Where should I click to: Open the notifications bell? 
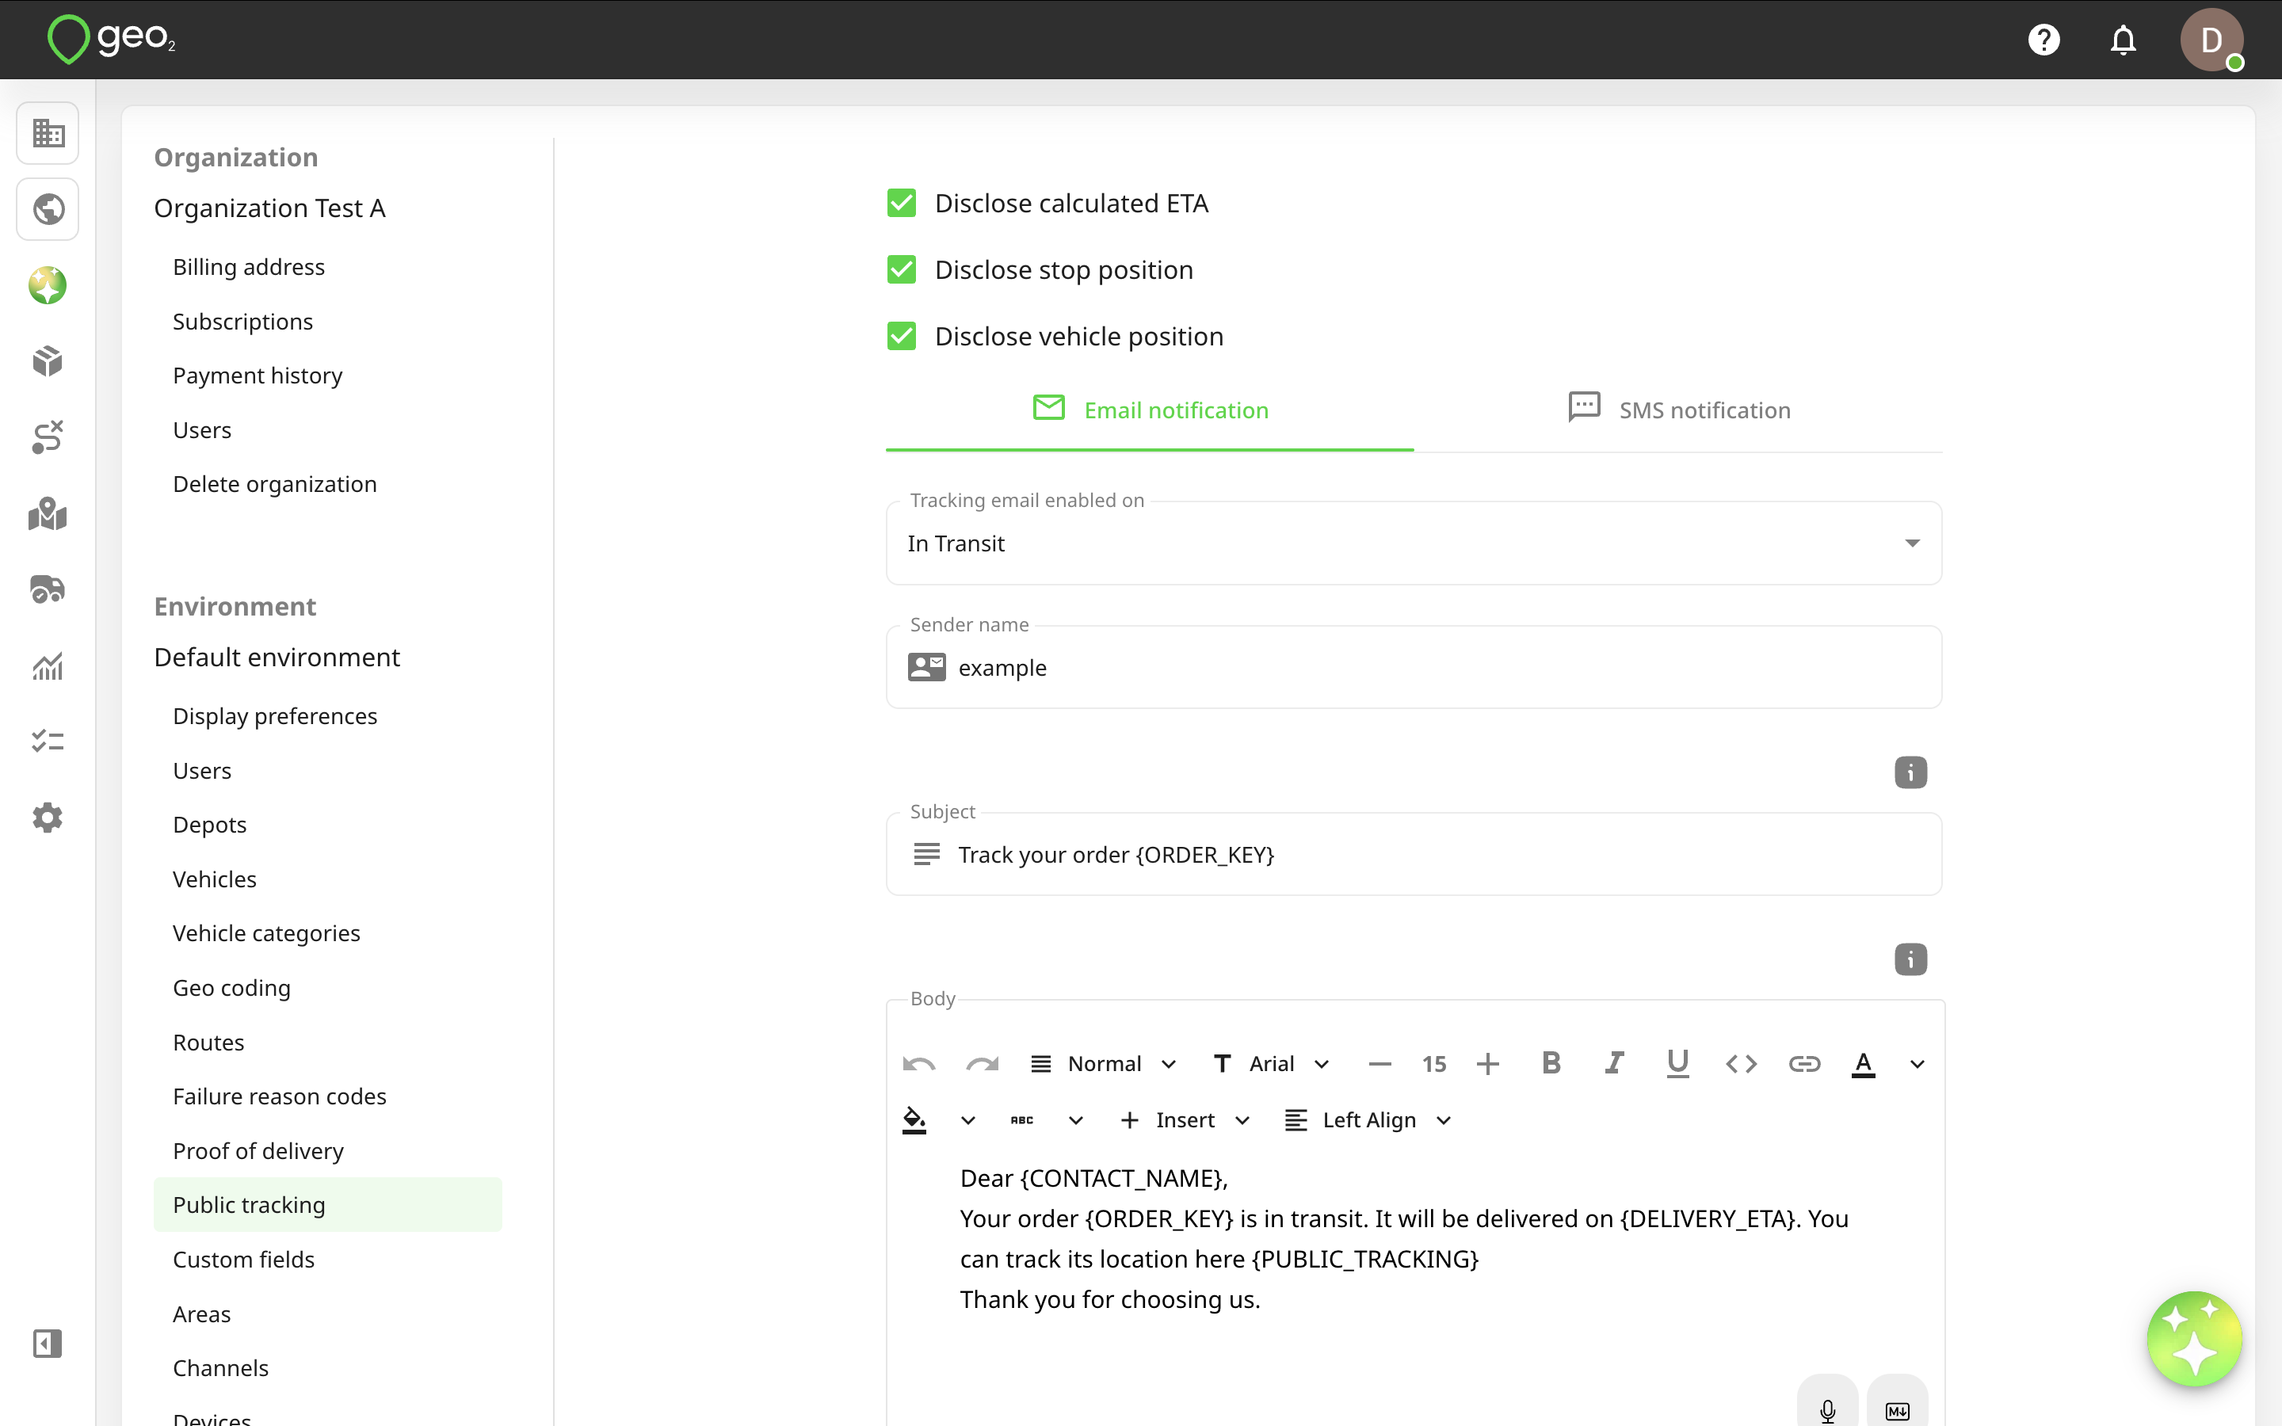[2123, 40]
